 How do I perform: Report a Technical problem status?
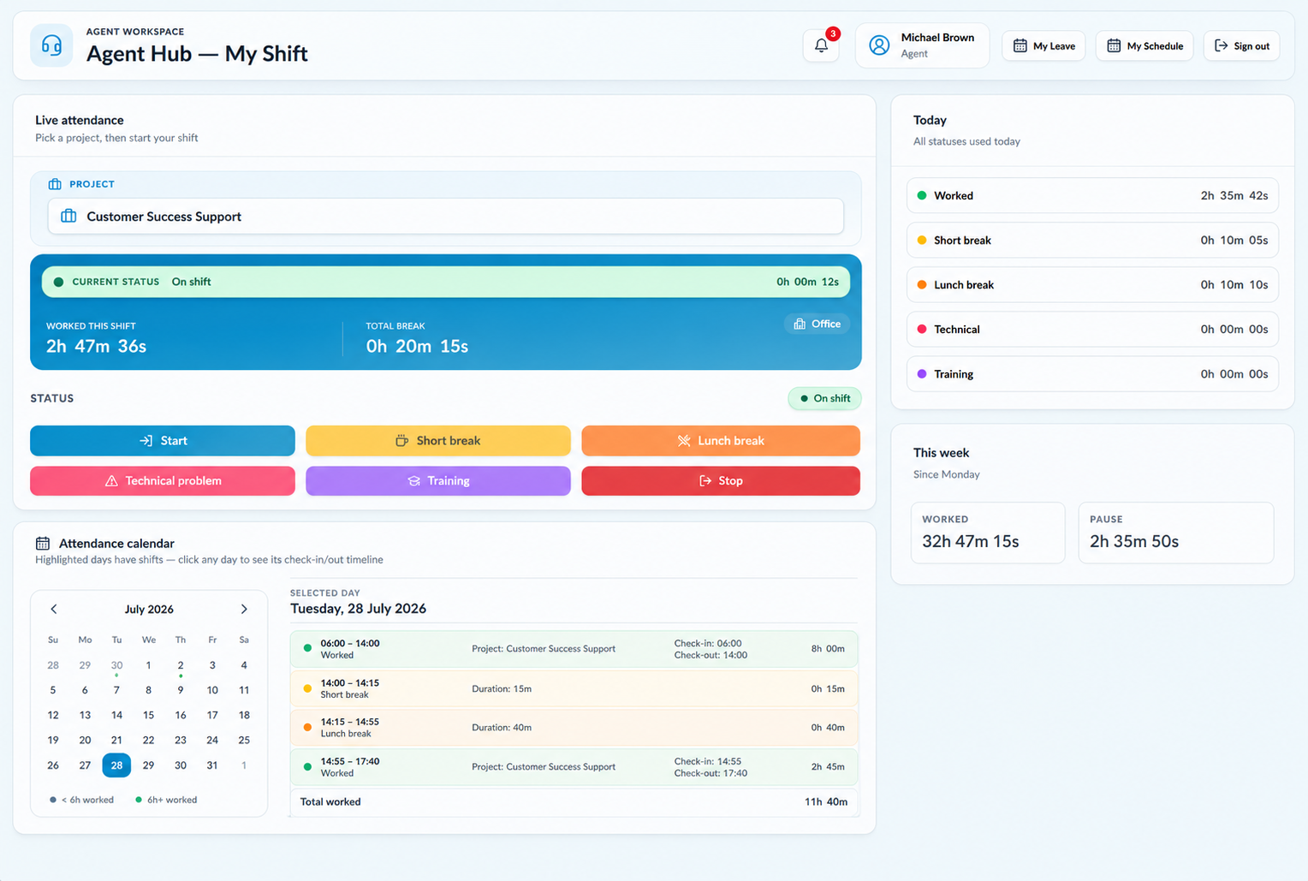point(163,480)
